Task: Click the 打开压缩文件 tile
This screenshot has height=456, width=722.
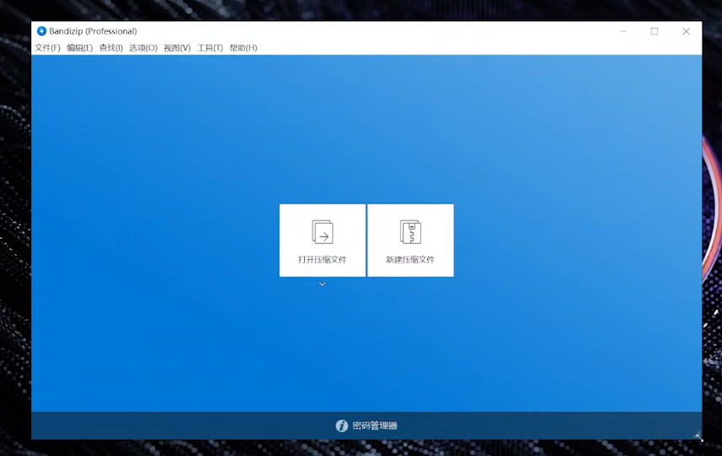Action: click(x=323, y=241)
